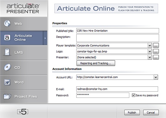Click browse button next to Presenter
The height and width of the screenshot is (118, 166).
(x=156, y=57)
